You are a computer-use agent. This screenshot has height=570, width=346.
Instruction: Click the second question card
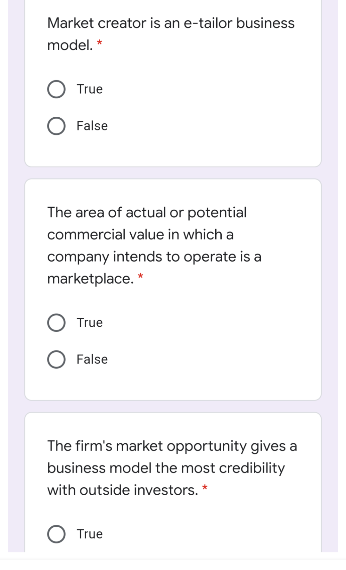[173, 289]
